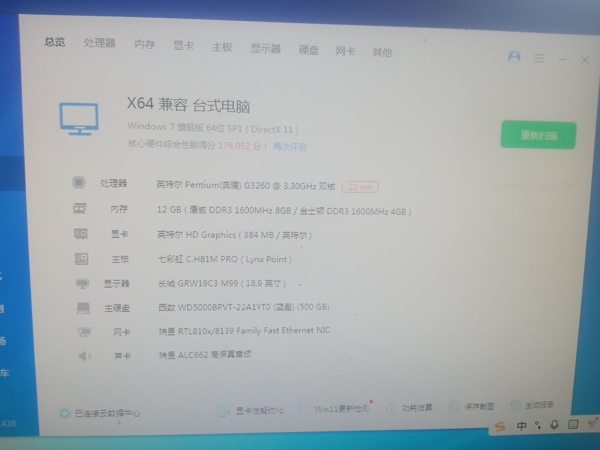Select the Pentium G3260 processor text

tap(246, 185)
